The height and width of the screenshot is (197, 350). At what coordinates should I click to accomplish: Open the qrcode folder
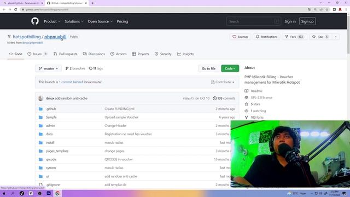click(x=51, y=159)
